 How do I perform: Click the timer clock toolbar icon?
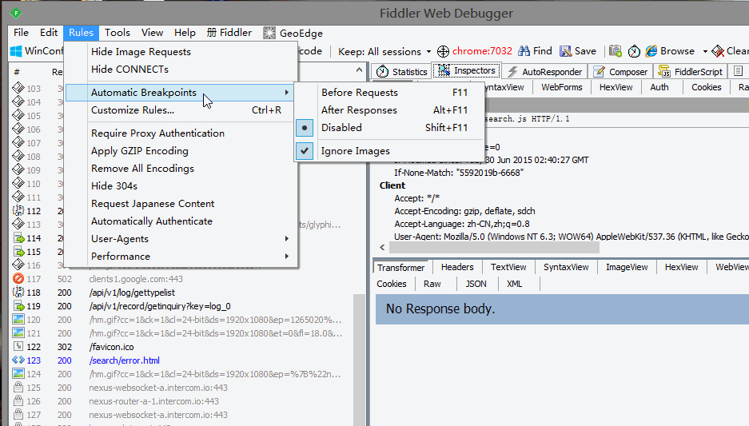tap(634, 51)
